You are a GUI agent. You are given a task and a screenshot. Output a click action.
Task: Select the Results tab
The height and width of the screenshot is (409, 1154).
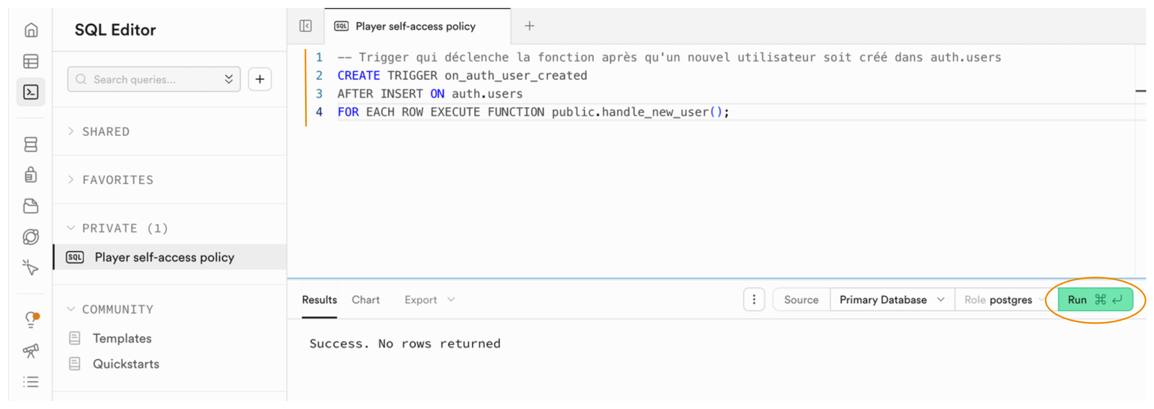click(319, 300)
